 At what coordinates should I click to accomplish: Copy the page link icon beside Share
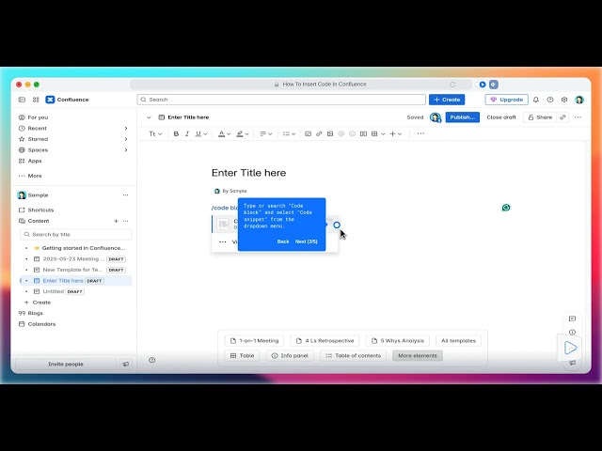pyautogui.click(x=562, y=117)
